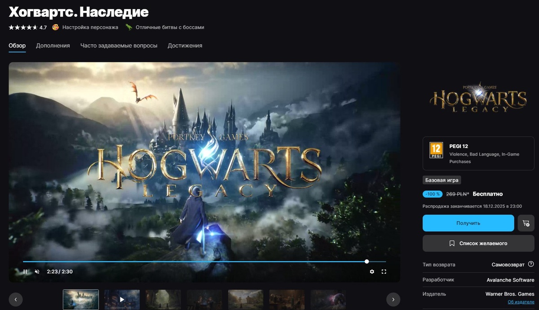
Task: Select the third media thumbnail
Action: (163, 299)
